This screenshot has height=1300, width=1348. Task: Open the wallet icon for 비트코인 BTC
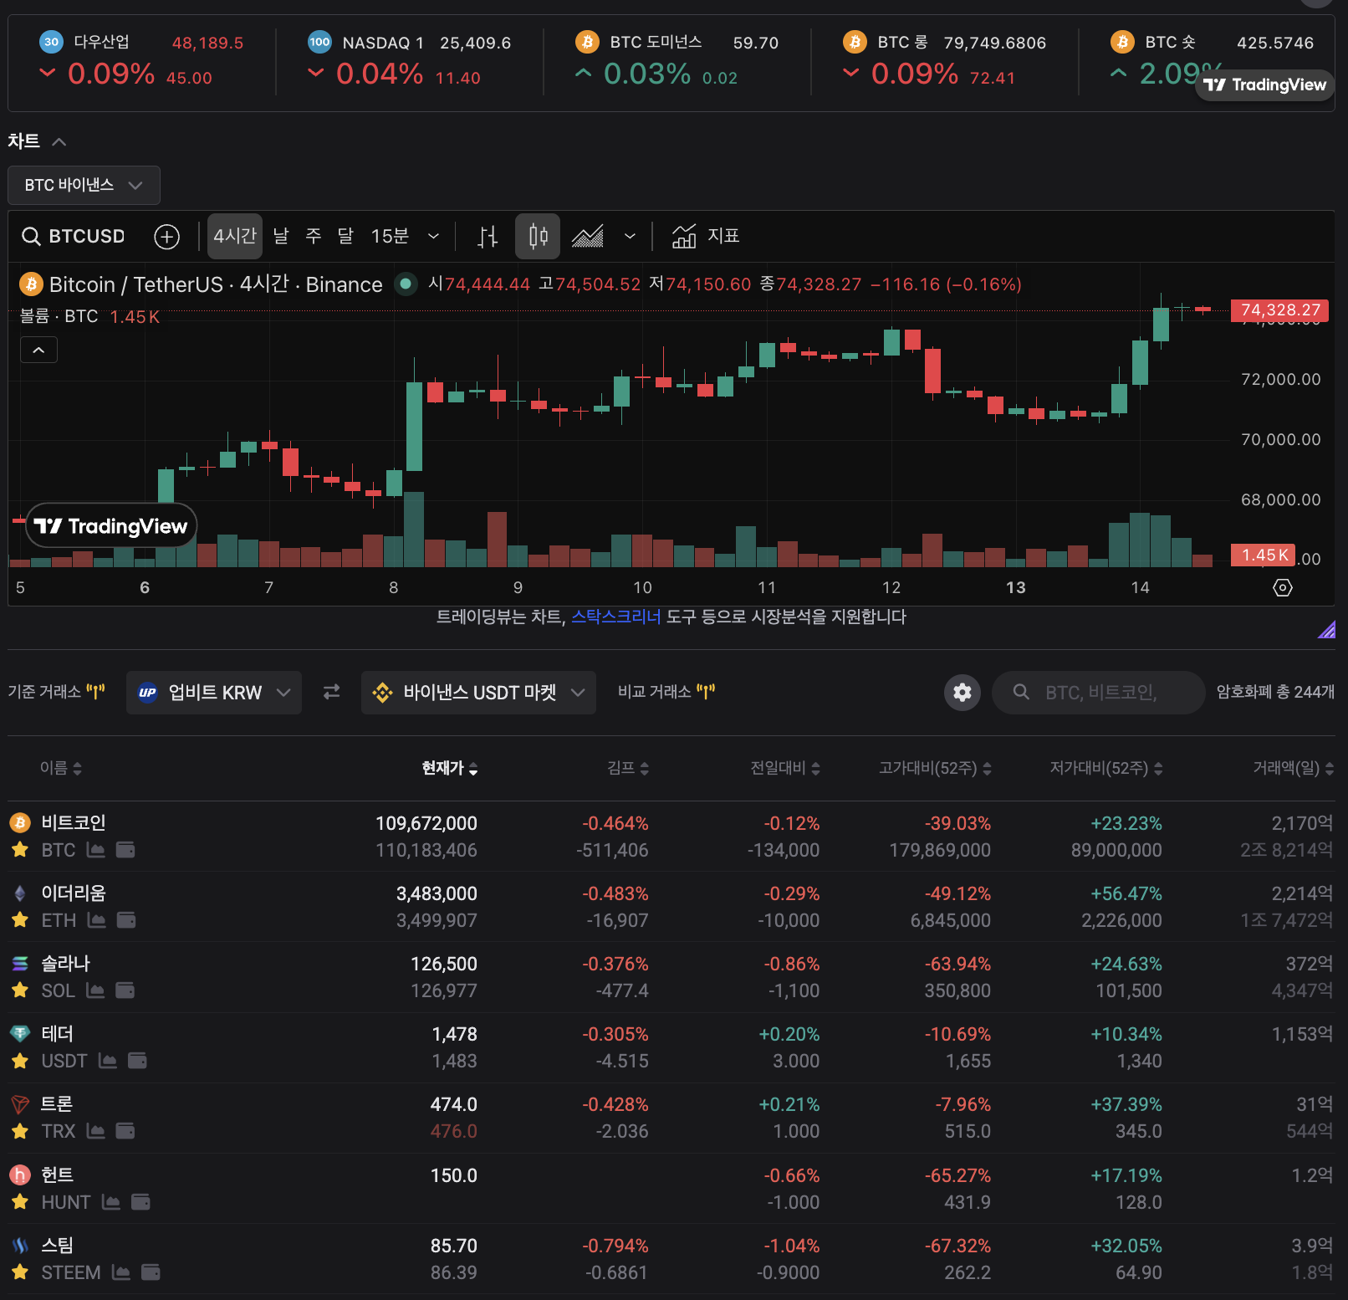[x=125, y=850]
